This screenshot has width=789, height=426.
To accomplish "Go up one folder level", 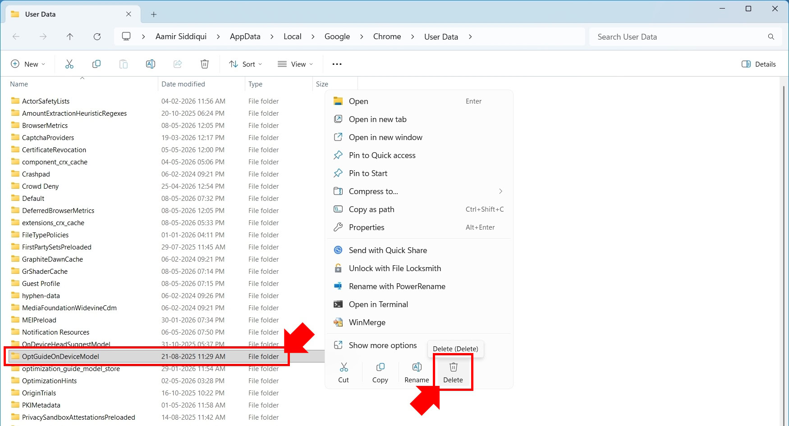I will [70, 36].
